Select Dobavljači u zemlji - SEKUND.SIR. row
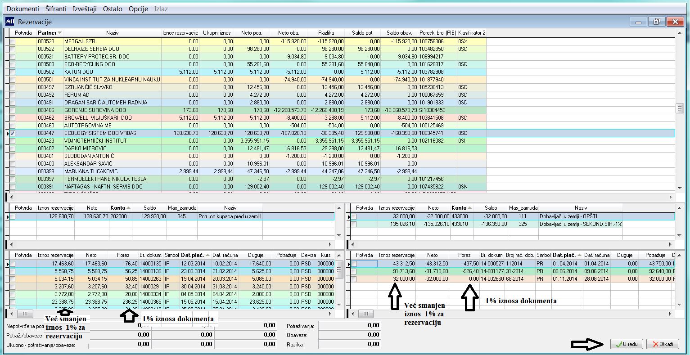The width and height of the screenshot is (690, 355). click(x=513, y=224)
